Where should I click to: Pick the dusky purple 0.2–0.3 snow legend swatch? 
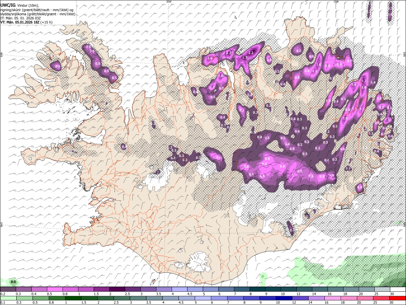(x=8, y=289)
